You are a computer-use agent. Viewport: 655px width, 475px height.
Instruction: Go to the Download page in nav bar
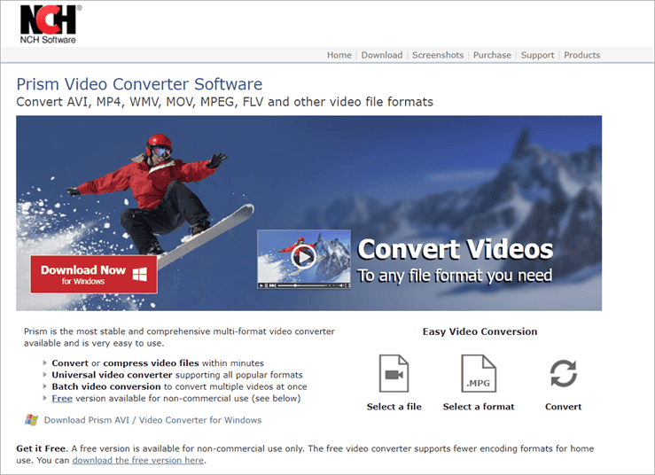[x=382, y=55]
